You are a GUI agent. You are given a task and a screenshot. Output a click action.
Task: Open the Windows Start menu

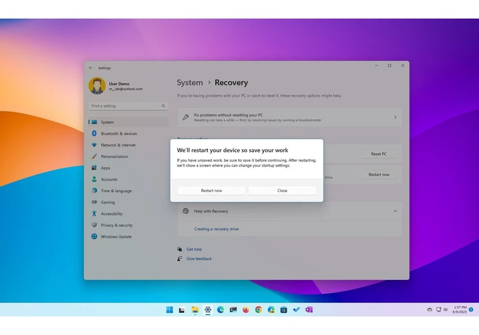[169, 310]
